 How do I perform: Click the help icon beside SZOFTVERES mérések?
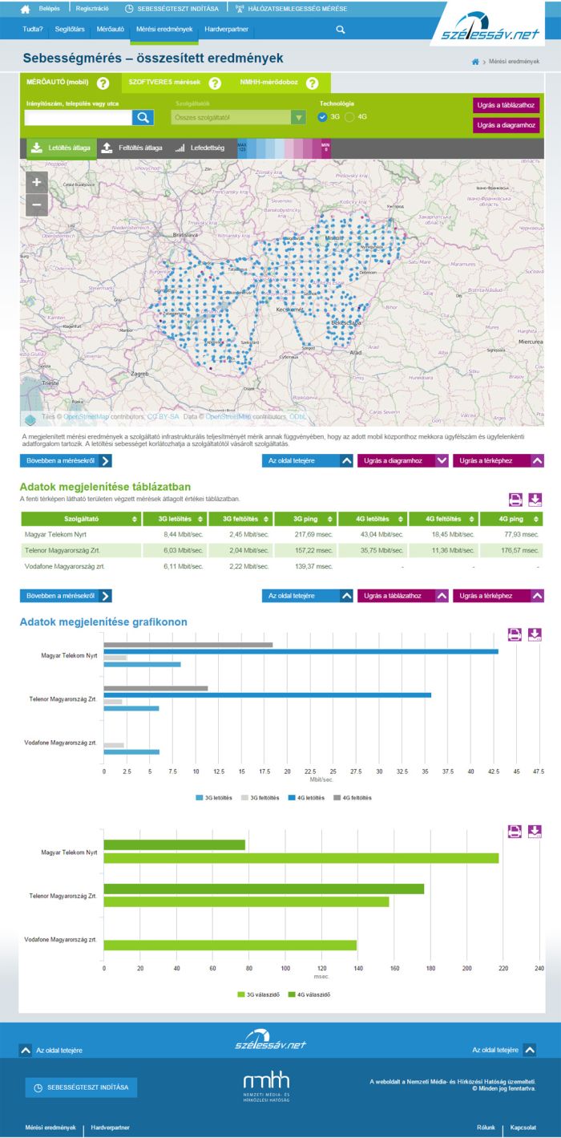click(215, 83)
